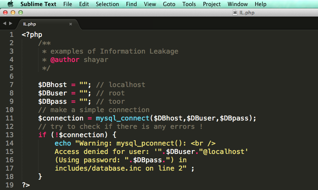
Task: Click 'shayar' author name in comment
Action: click(96, 60)
